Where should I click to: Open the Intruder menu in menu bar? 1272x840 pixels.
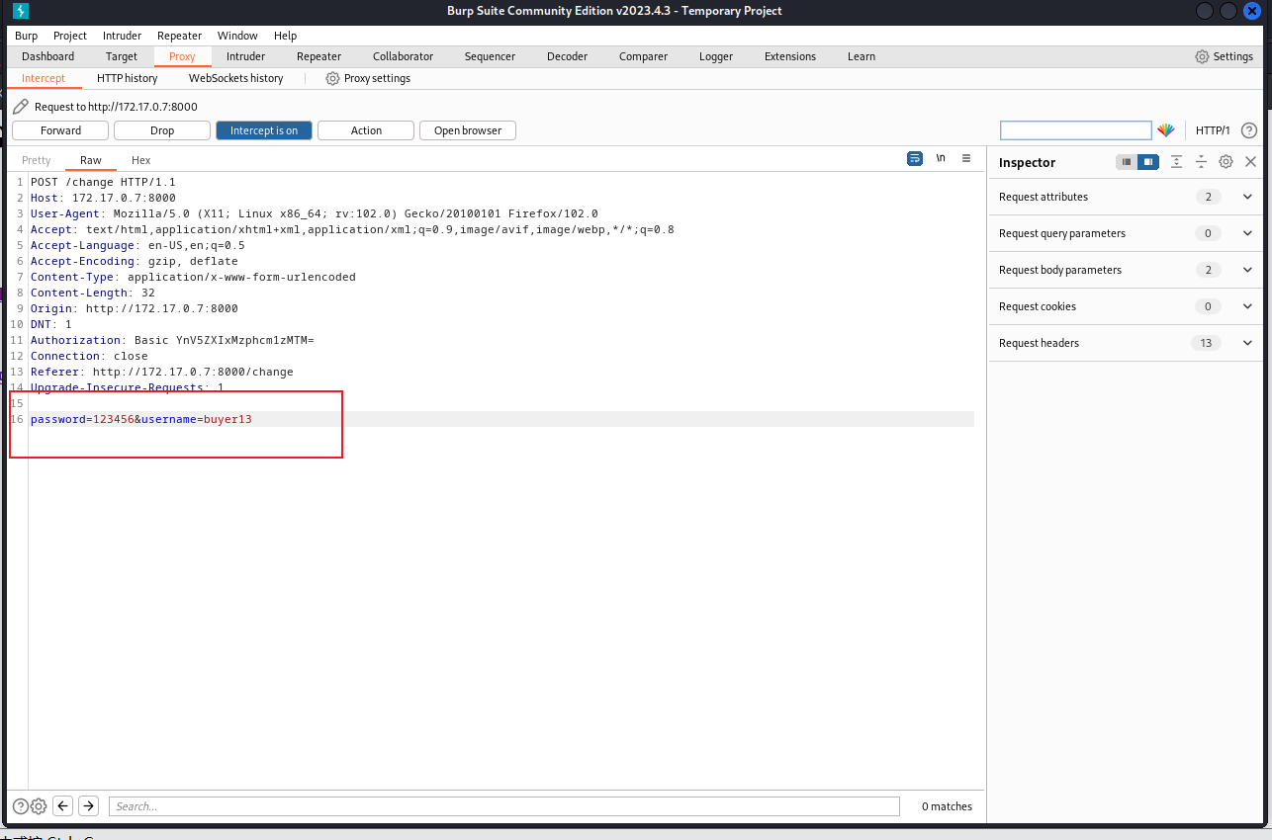[x=123, y=36]
